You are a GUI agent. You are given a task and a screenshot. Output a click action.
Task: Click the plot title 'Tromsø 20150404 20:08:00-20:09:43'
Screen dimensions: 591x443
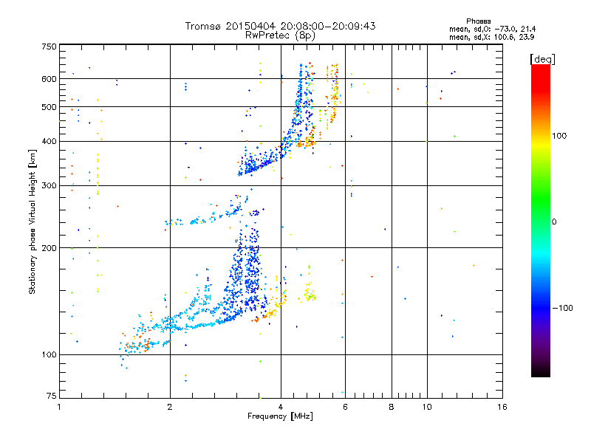click(x=280, y=26)
